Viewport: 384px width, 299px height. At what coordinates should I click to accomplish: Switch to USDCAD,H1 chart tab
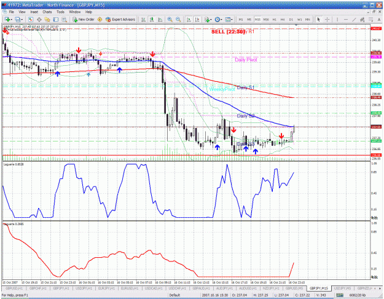[154, 289]
